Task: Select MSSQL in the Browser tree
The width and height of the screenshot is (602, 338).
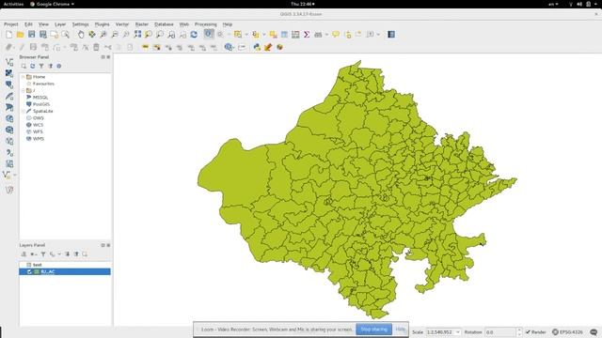Action: point(40,98)
